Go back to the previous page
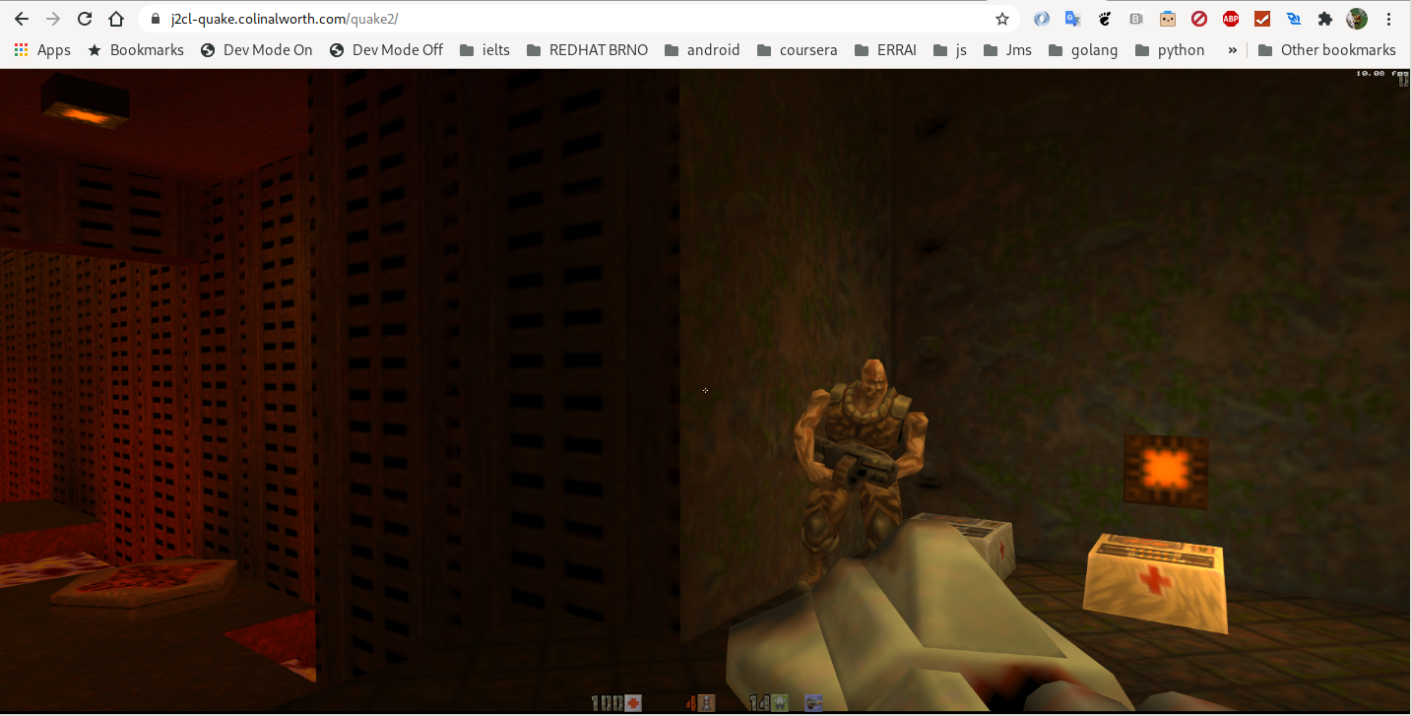This screenshot has height=716, width=1412. pos(22,19)
